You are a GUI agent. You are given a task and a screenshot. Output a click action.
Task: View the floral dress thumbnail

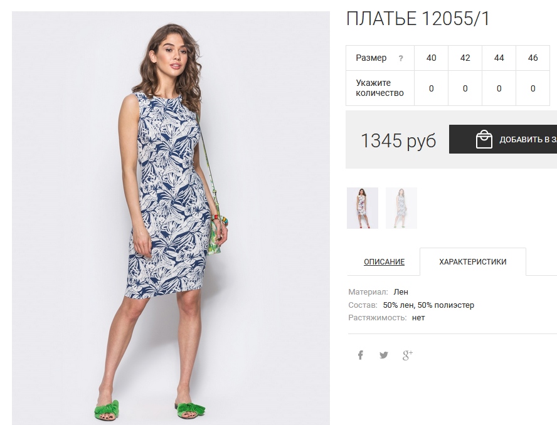tap(363, 208)
